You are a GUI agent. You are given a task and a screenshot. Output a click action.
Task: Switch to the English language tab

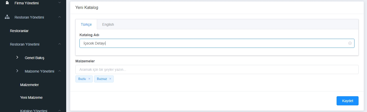pyautogui.click(x=108, y=24)
